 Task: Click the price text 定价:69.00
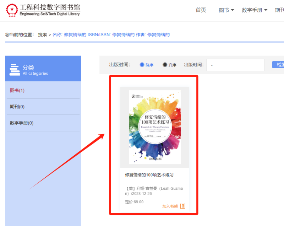point(134,202)
